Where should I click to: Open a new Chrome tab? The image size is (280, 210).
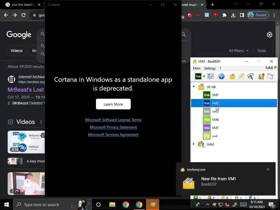point(212,5)
